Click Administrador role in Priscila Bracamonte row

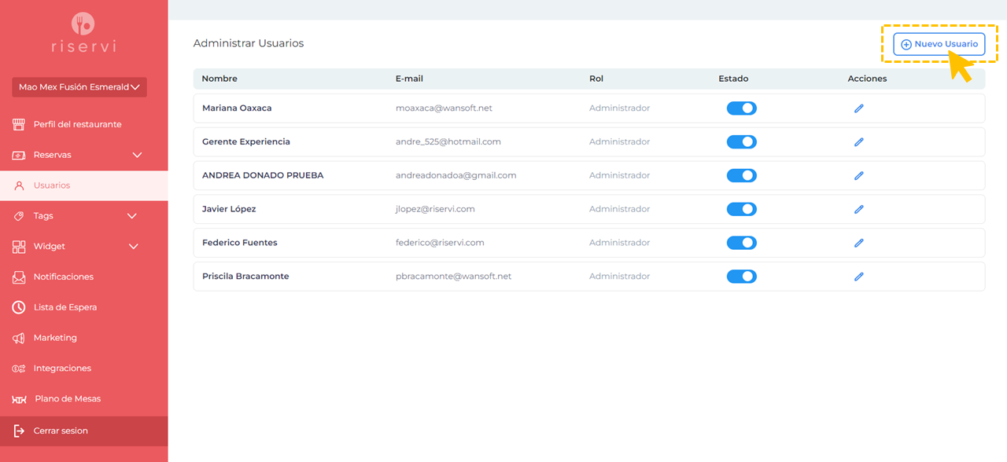(x=620, y=277)
